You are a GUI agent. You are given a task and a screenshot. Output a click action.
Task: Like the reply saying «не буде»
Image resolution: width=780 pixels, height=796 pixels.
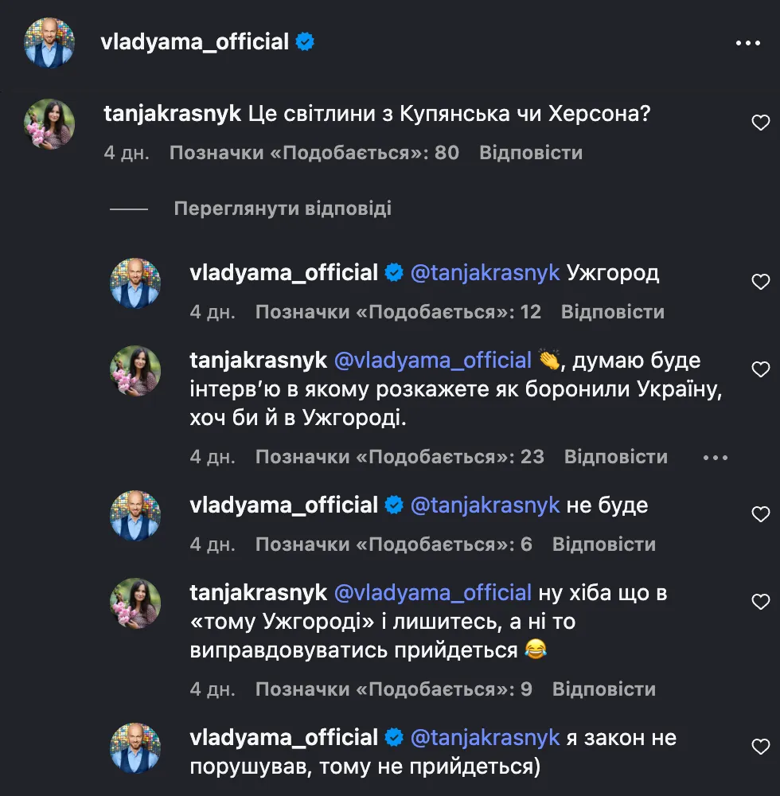point(762,512)
